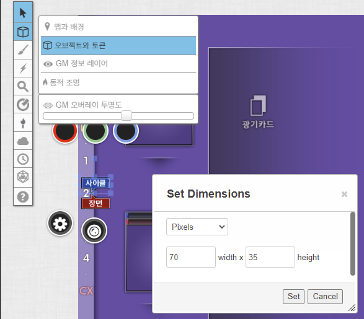This screenshot has height=319, width=364.
Task: Click the green-ringed black token
Action: (x=95, y=131)
